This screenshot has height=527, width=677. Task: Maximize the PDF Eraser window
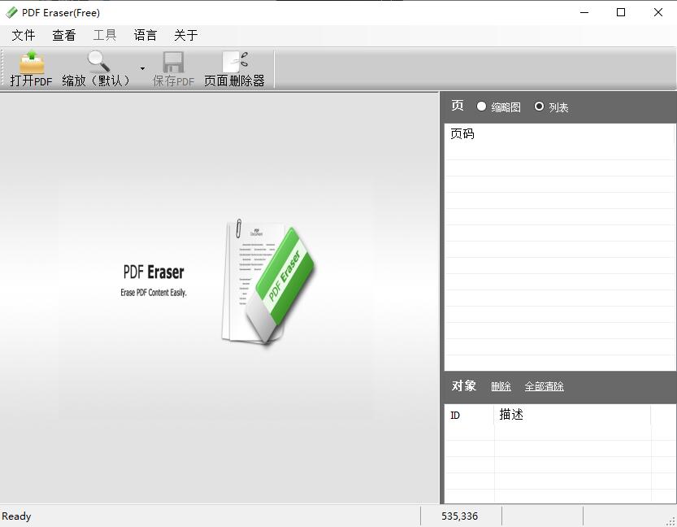[621, 12]
